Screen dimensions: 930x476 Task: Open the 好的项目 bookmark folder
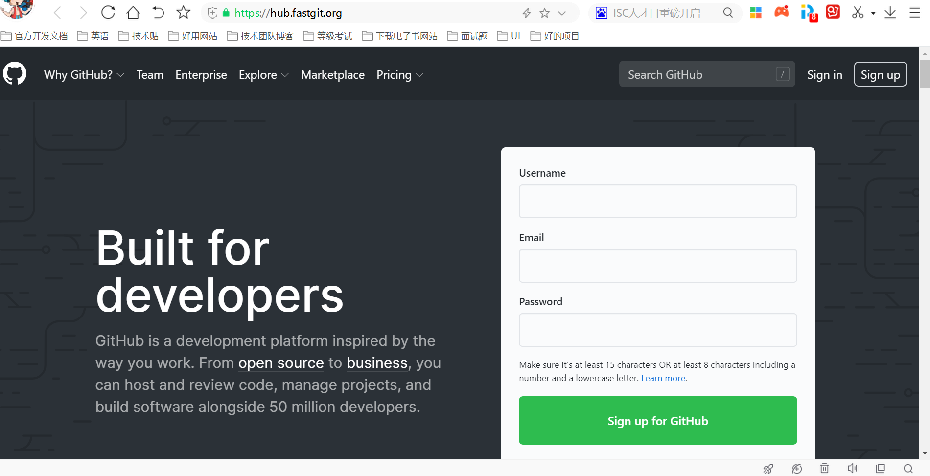point(555,36)
